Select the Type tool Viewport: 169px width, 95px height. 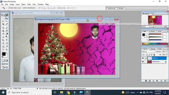[x=7, y=40]
